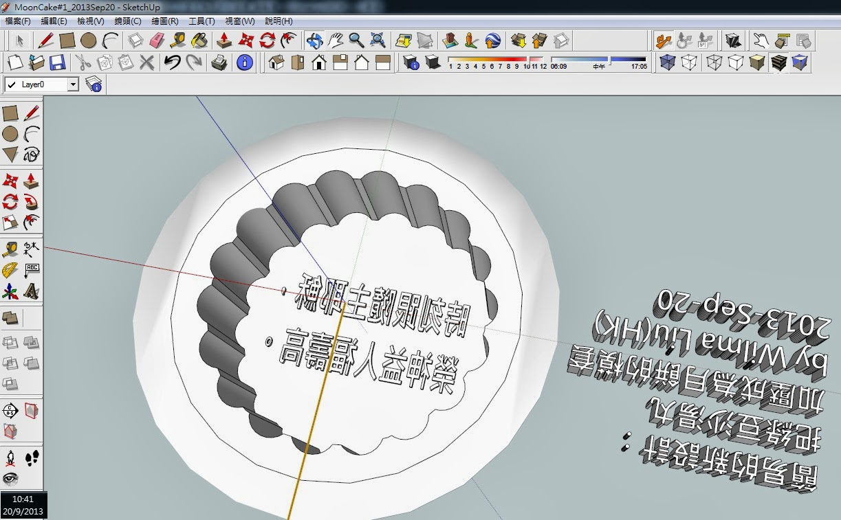Open the 鏡頭(C) menu
Screen dimensions: 841x520
pyautogui.click(x=128, y=21)
